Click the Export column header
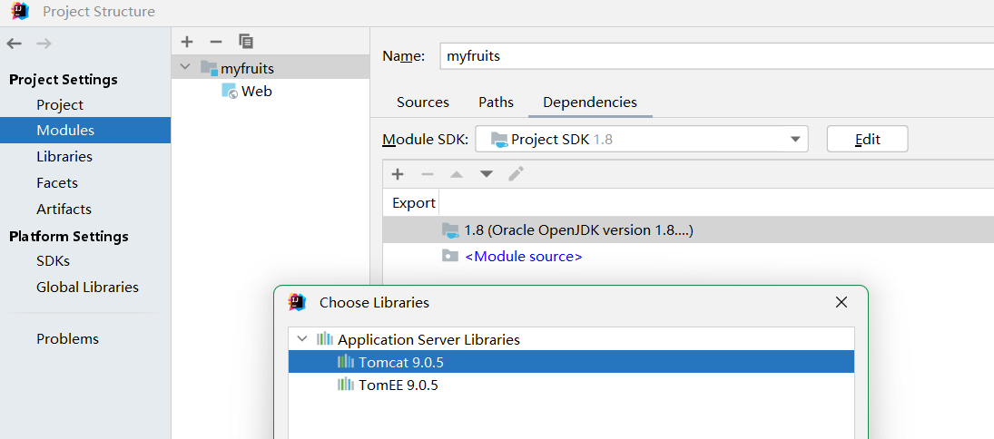994x439 pixels. [413, 202]
